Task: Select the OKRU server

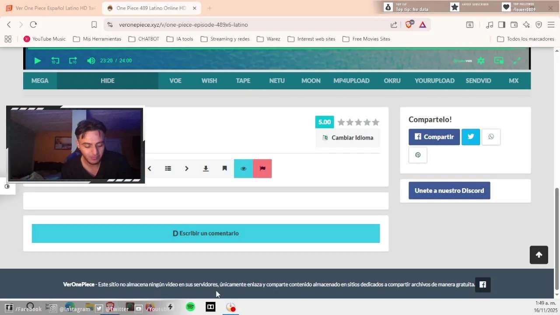Action: pyautogui.click(x=392, y=80)
